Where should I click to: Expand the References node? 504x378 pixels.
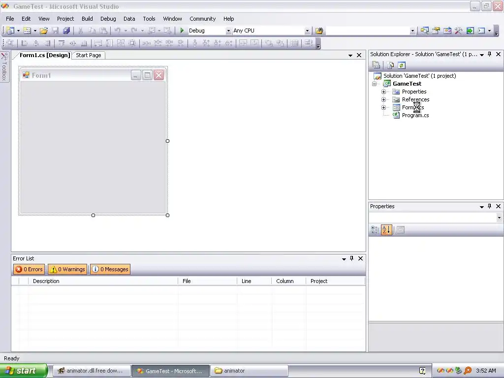click(x=383, y=99)
